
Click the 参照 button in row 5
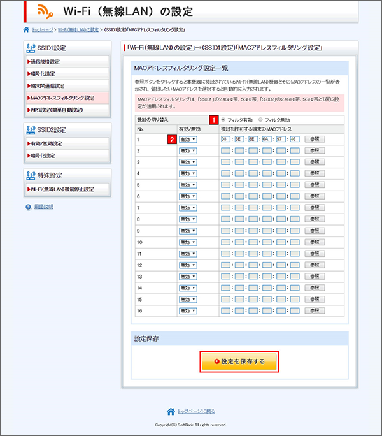coord(315,185)
